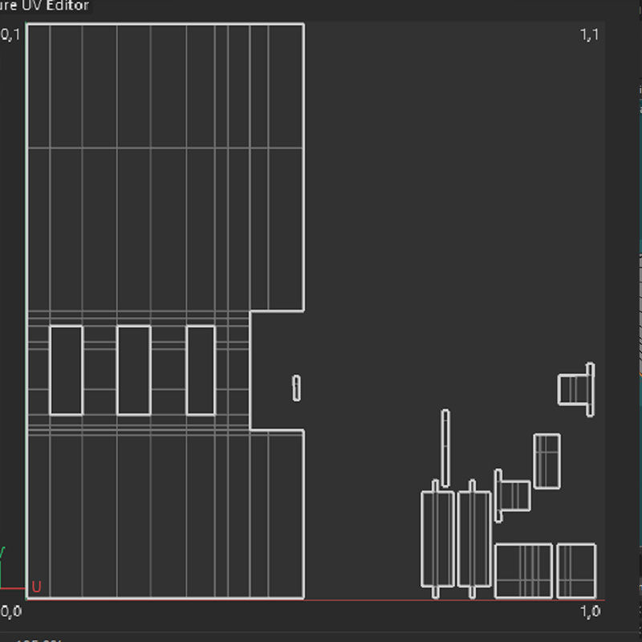
Task: Pick the middle window rectangle in facade island
Action: pos(134,371)
